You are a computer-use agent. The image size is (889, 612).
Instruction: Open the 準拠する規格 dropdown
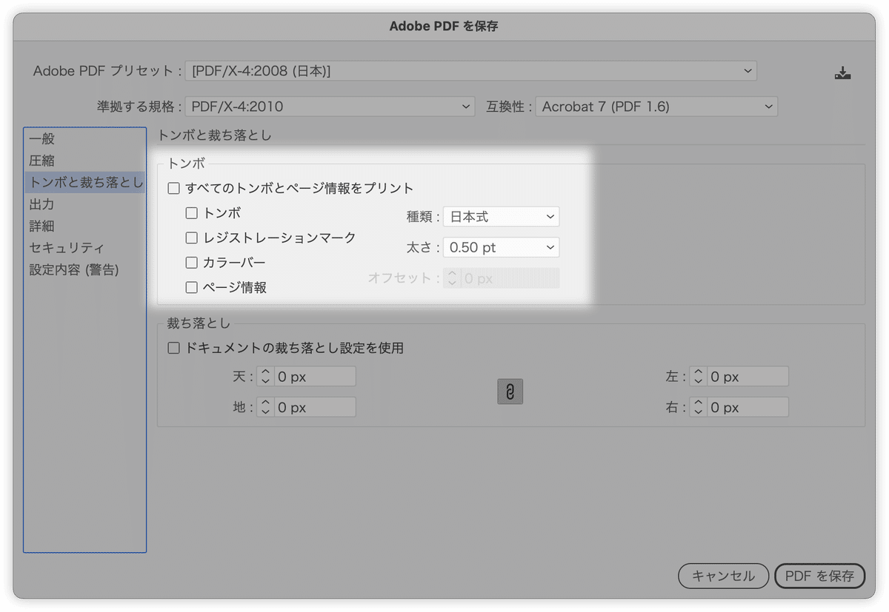coord(330,107)
